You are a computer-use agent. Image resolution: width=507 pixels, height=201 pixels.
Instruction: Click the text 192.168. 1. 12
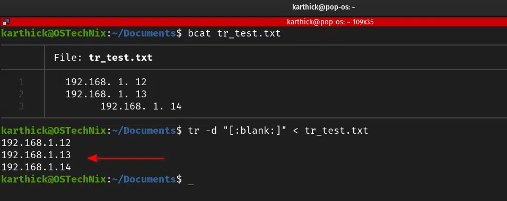[106, 82]
